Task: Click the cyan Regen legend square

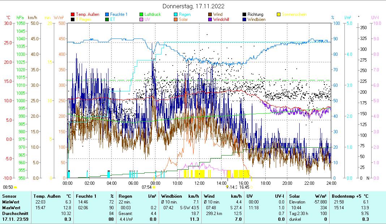Action: click(x=176, y=14)
